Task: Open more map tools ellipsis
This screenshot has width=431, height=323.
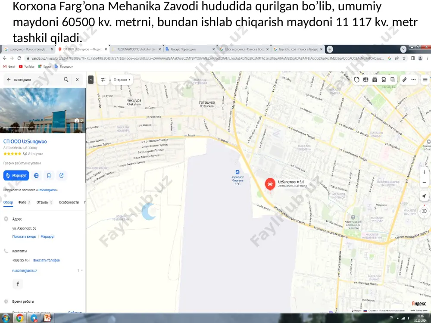Action: 413,80
